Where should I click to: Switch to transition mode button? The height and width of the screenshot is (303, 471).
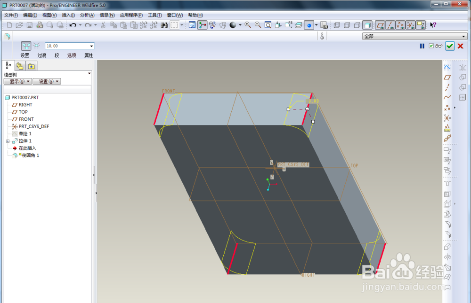coord(36,46)
